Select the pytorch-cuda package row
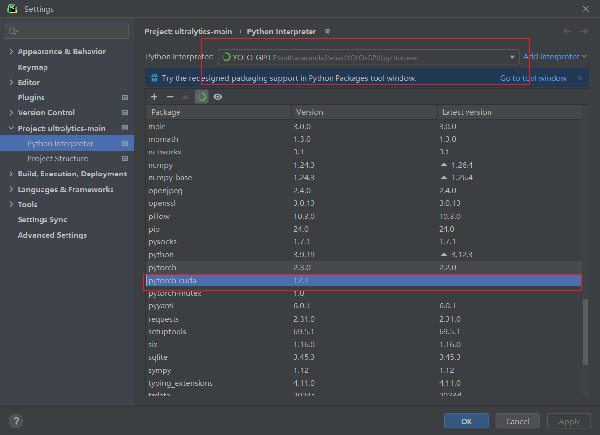Image resolution: width=600 pixels, height=435 pixels. pos(364,281)
